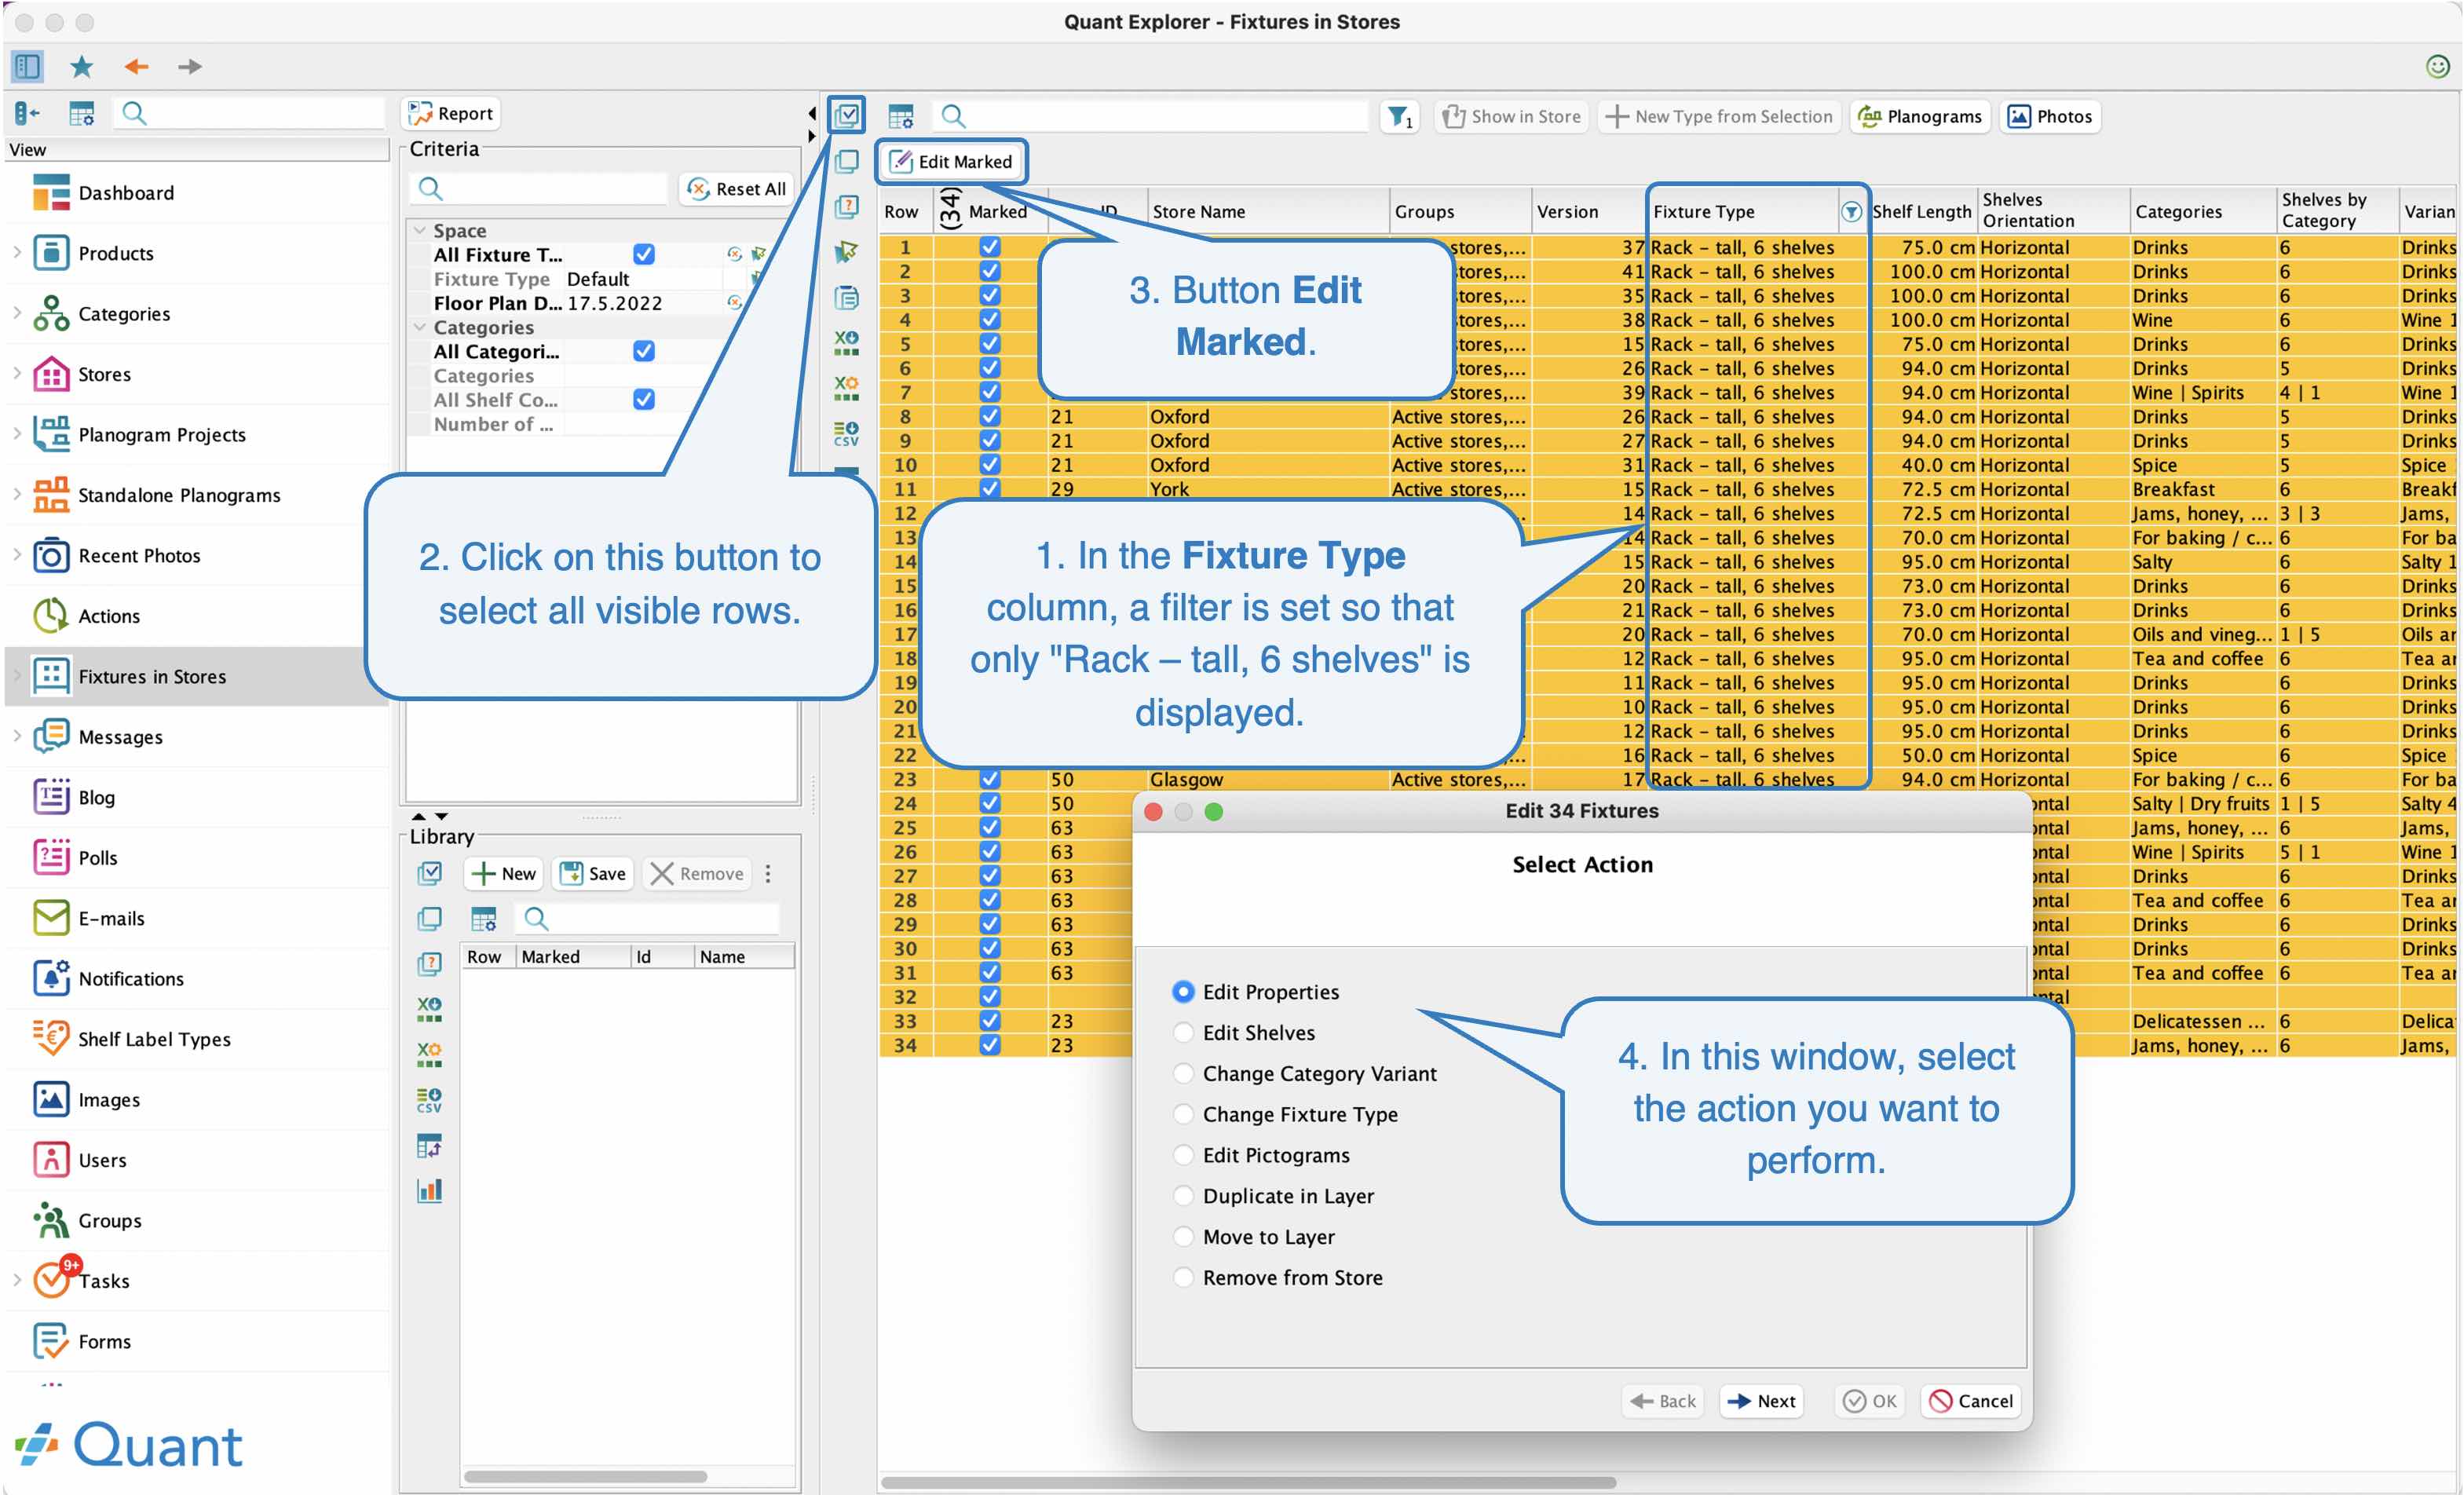Image resolution: width=2464 pixels, height=1495 pixels.
Task: Click the select-all-visible-rows icon
Action: [846, 115]
